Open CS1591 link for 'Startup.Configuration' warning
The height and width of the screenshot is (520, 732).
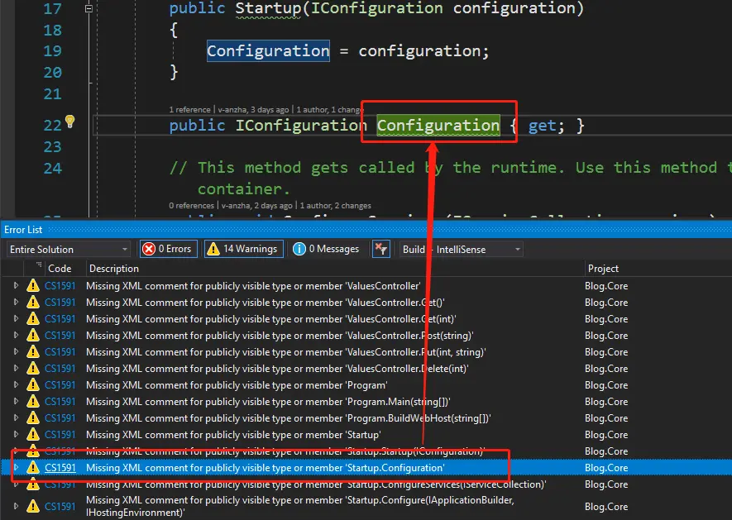click(x=60, y=468)
